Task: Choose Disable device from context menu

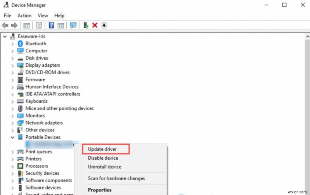Action: 103,158
